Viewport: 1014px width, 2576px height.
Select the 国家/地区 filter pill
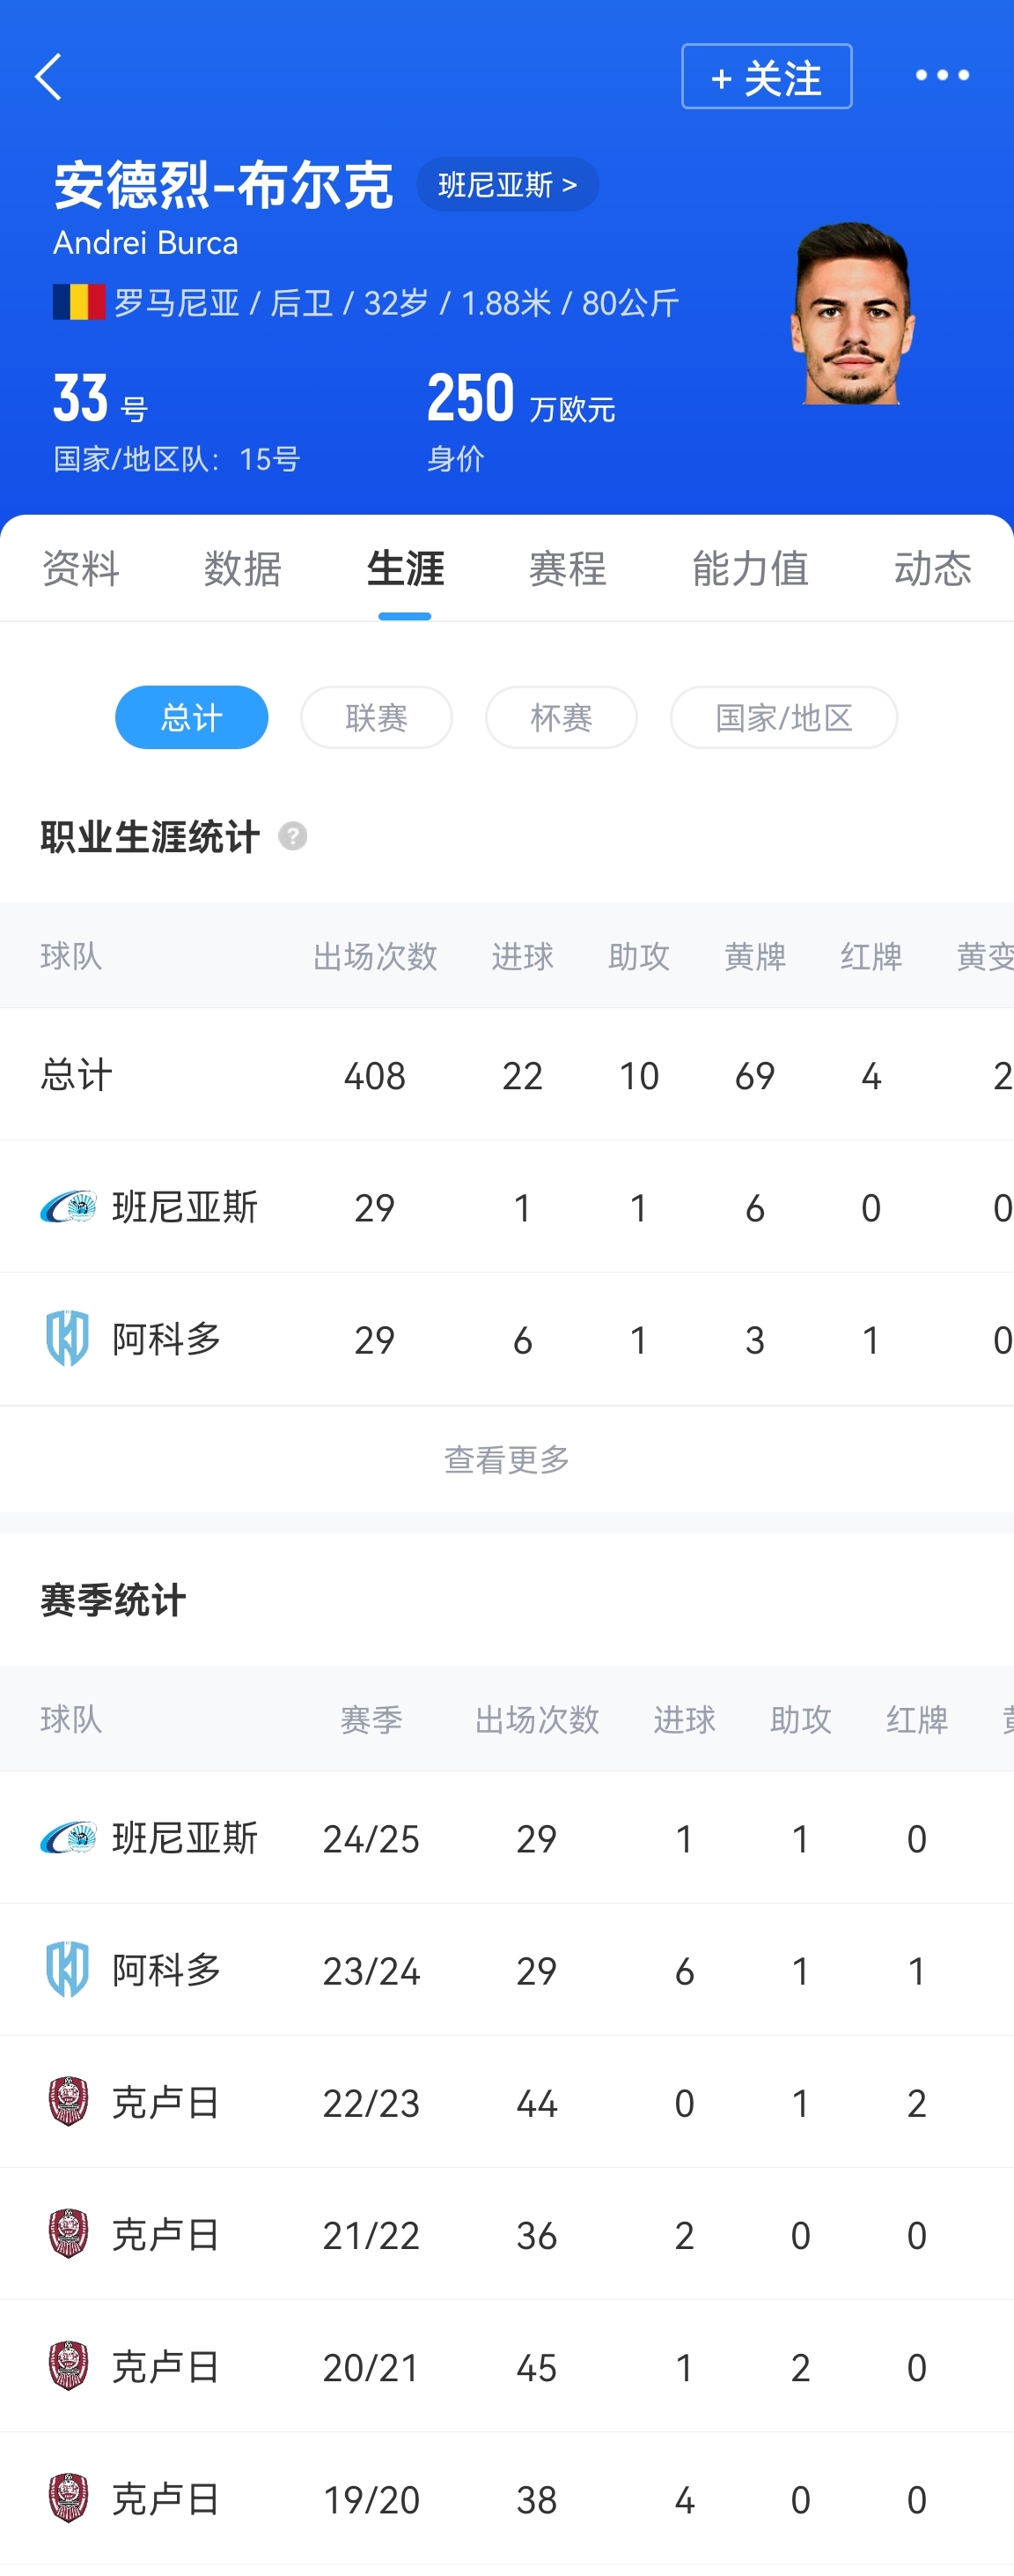click(x=783, y=717)
